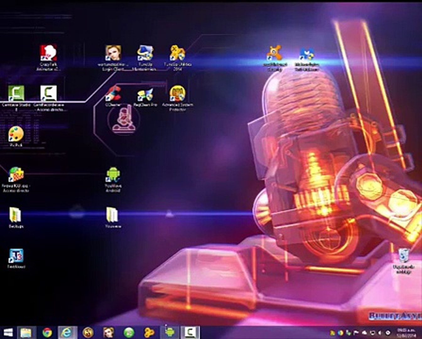Select the TextAloud T3 desktop shortcut
The width and height of the screenshot is (422, 339).
coord(16,258)
